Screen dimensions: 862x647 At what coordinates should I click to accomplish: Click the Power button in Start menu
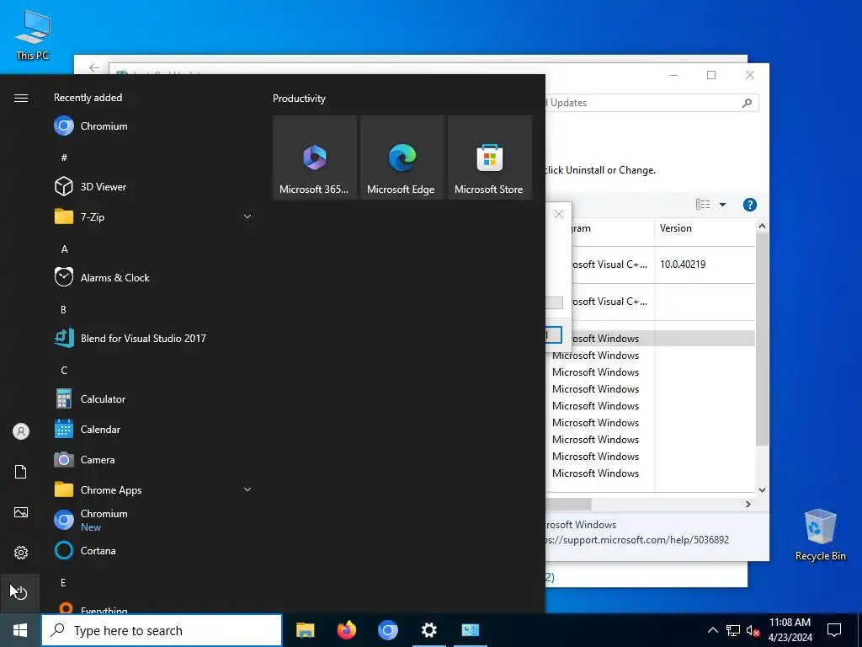(20, 592)
